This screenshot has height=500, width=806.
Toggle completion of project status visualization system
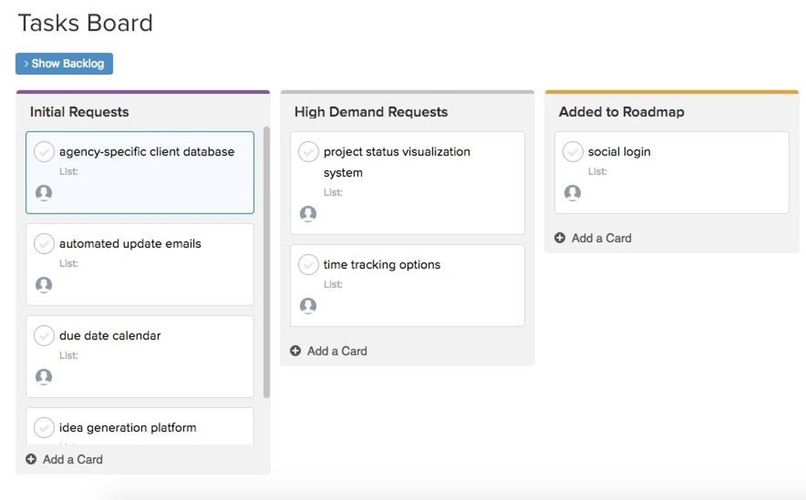(x=308, y=151)
